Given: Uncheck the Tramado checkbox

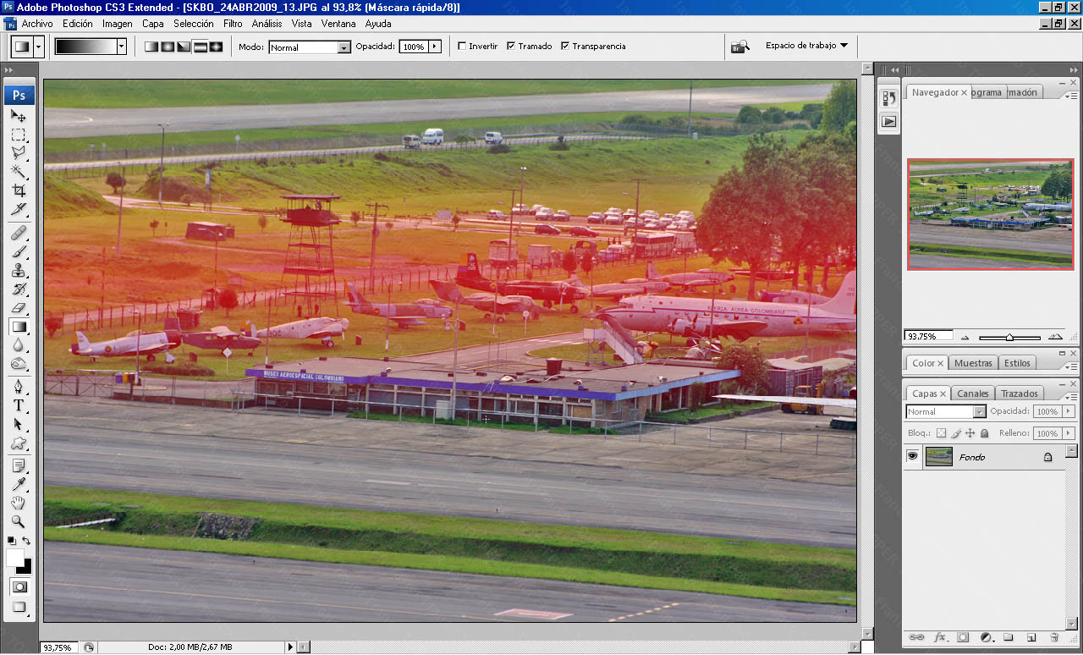Looking at the screenshot, I should 511,47.
